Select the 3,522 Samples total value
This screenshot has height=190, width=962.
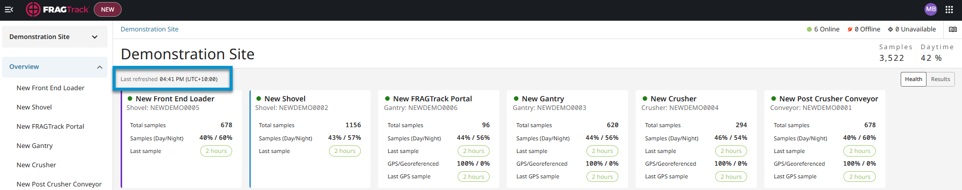[892, 58]
